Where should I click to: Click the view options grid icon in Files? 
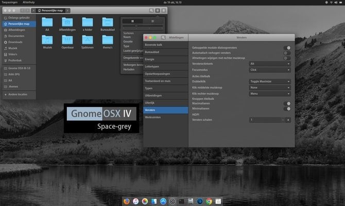158,10
